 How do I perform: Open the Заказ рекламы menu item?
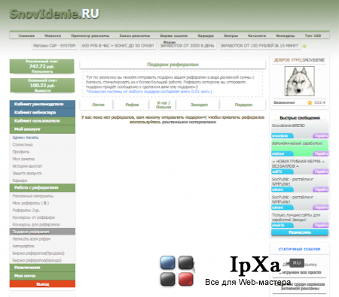click(x=135, y=35)
